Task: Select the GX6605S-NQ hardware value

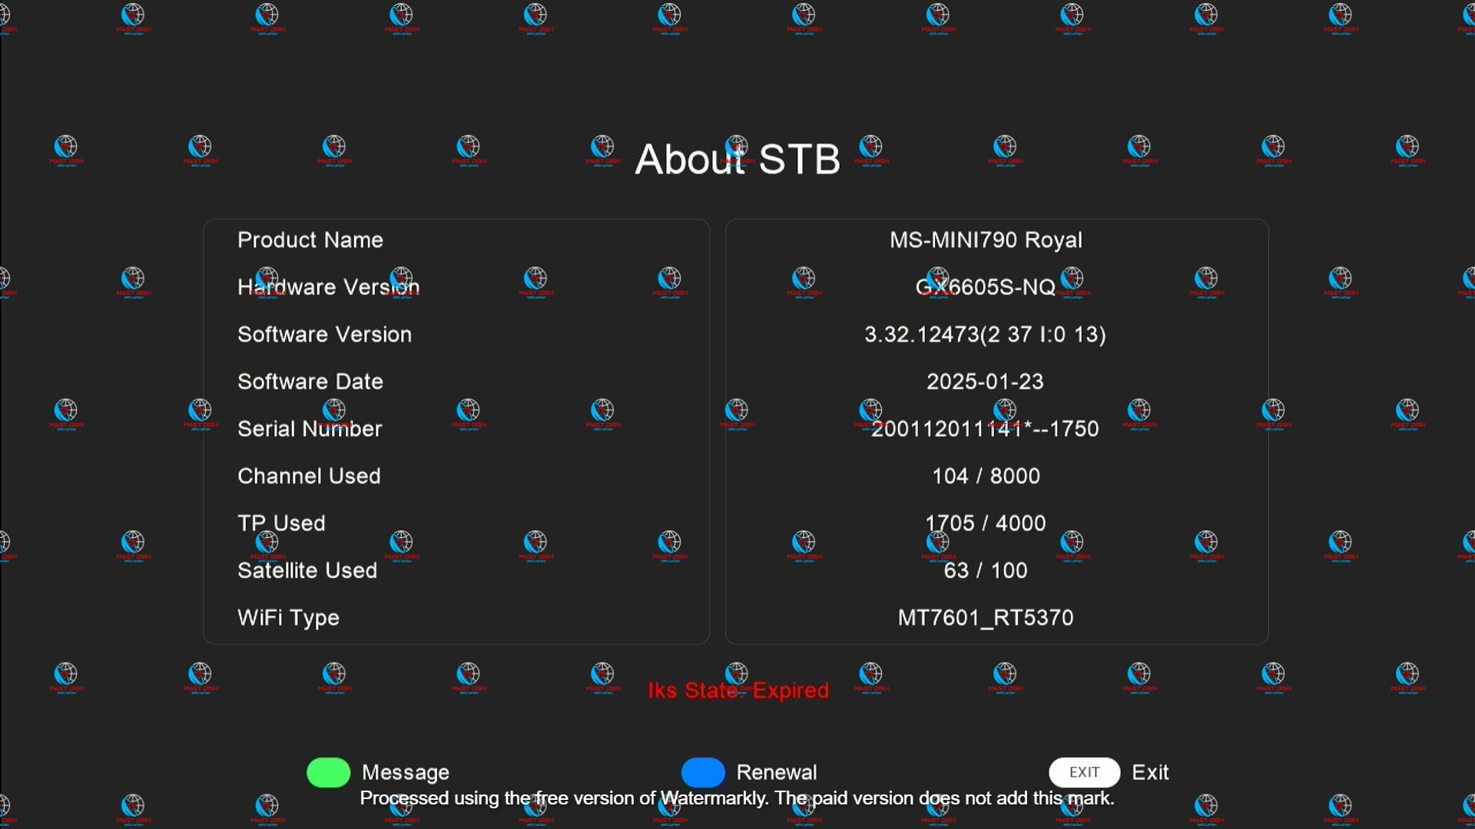Action: (x=986, y=286)
